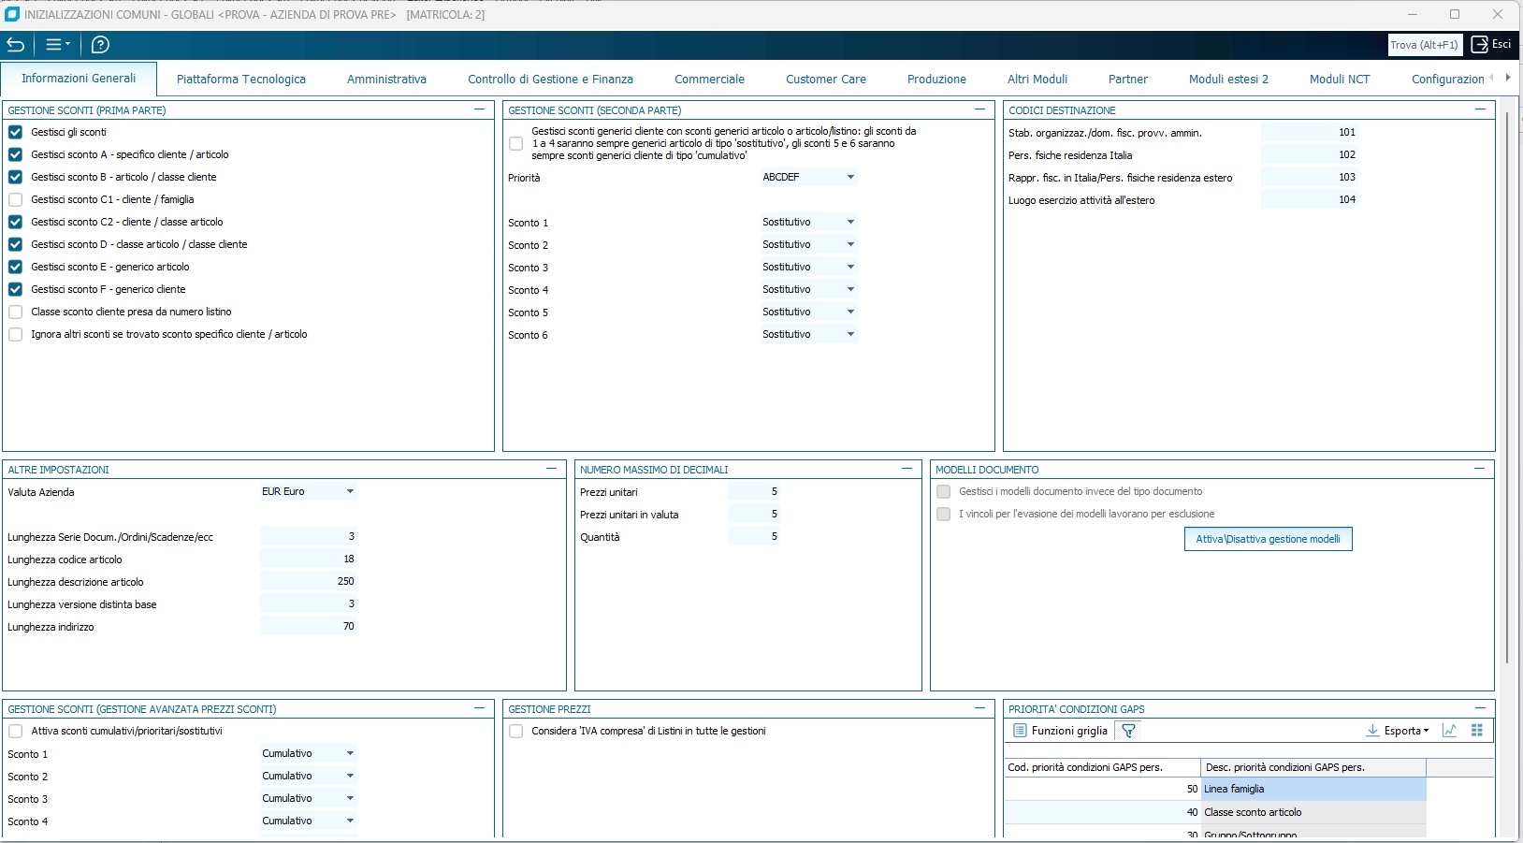Viewport: 1523px width, 843px height.
Task: Click the back arrow icon in the toolbar
Action: tap(16, 45)
